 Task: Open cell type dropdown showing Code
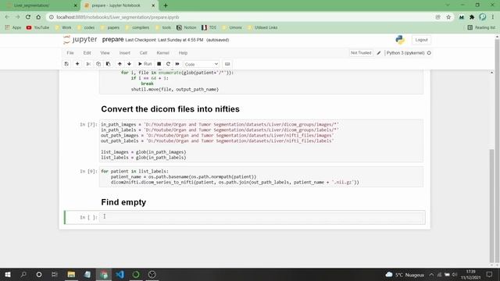202,64
